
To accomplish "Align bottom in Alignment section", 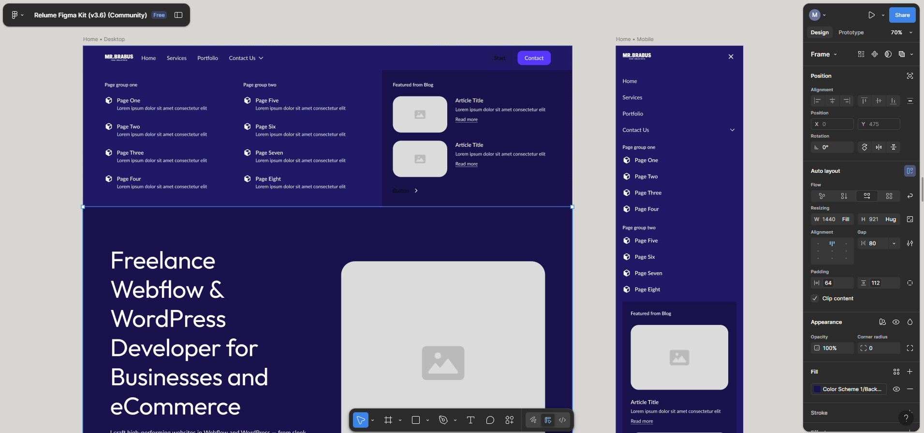I will (893, 101).
